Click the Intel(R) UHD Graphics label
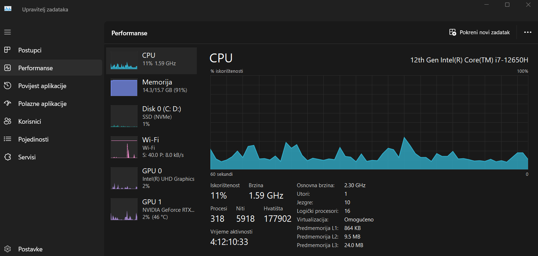 [168, 179]
